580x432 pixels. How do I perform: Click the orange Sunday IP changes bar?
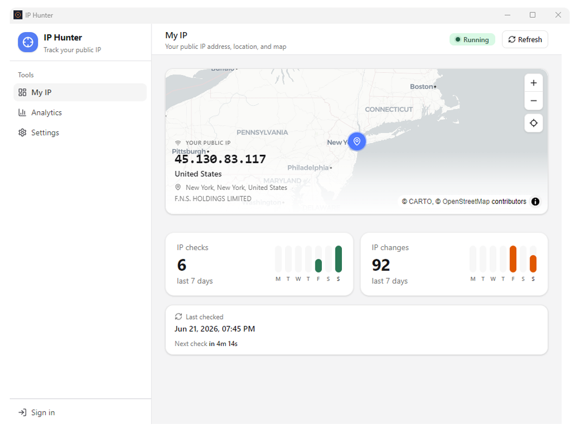coord(532,264)
